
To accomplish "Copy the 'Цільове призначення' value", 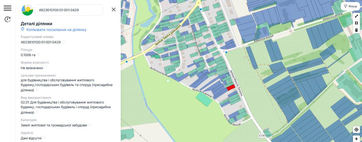I will [x=37, y=90].
